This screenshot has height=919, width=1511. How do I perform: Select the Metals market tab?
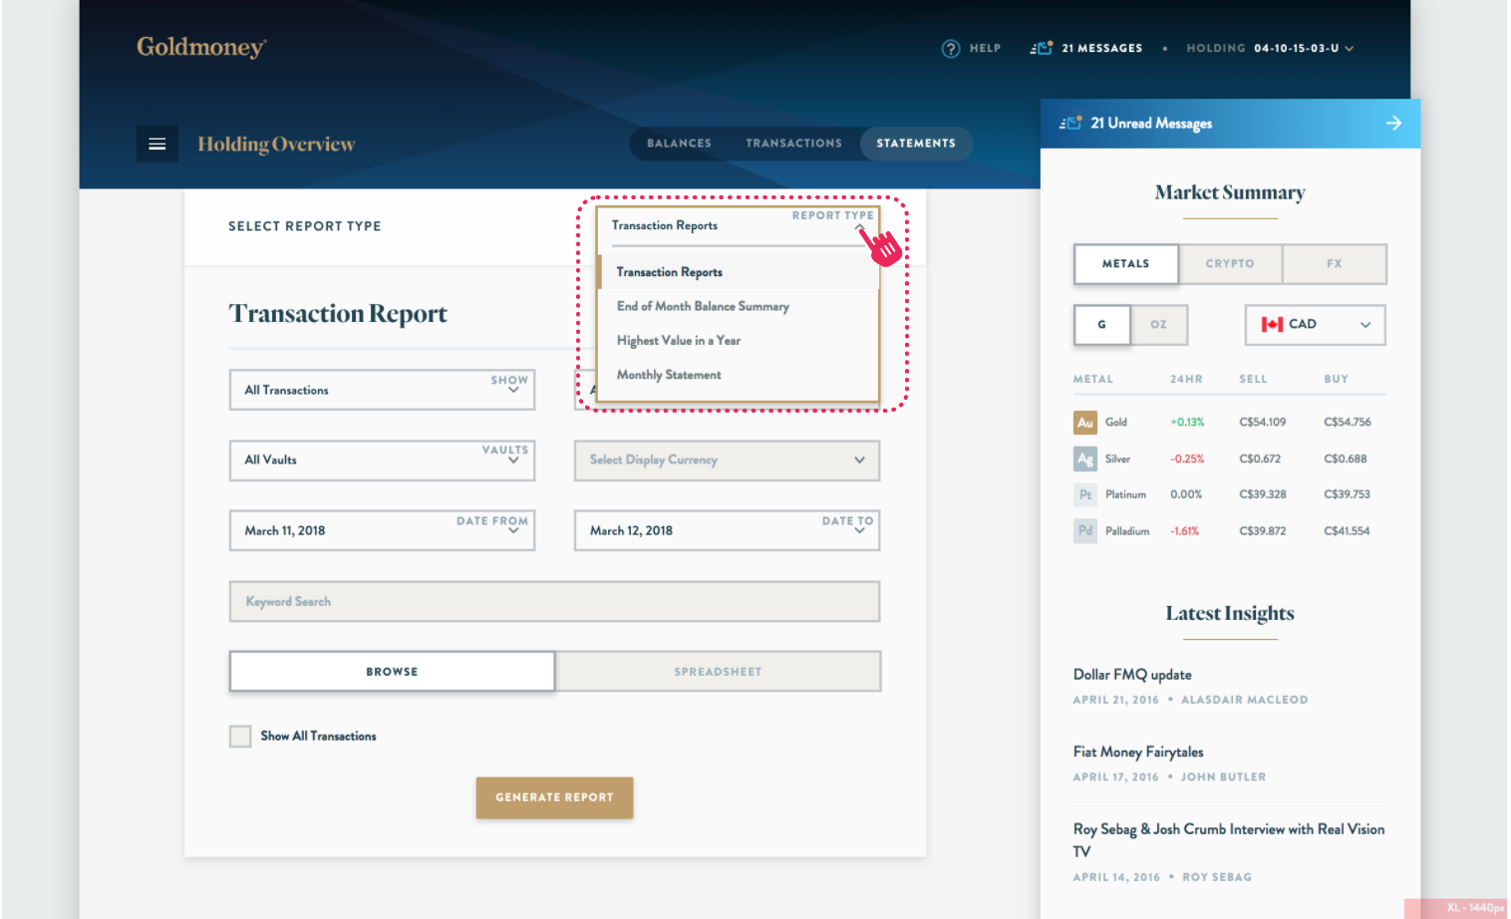[x=1125, y=264]
